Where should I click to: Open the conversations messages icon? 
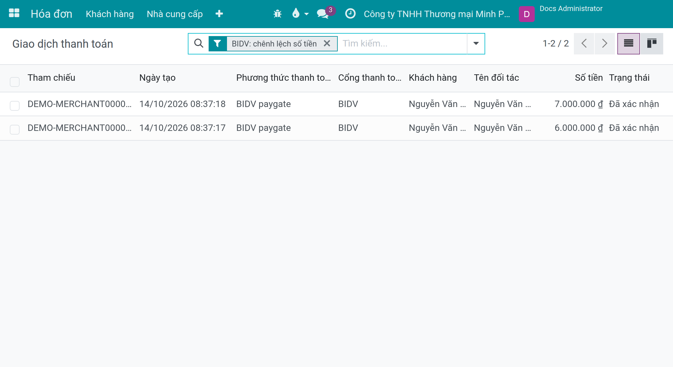(x=323, y=13)
